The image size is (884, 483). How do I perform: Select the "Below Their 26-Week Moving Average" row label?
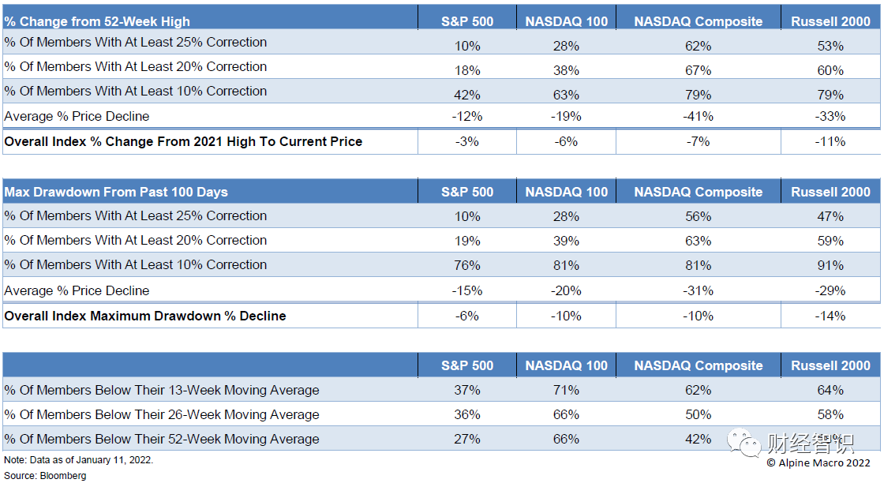tap(162, 414)
